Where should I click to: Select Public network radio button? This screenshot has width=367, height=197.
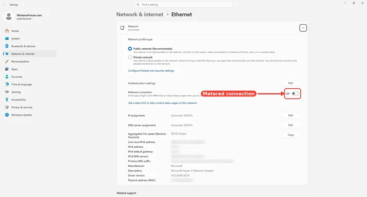(x=130, y=49)
